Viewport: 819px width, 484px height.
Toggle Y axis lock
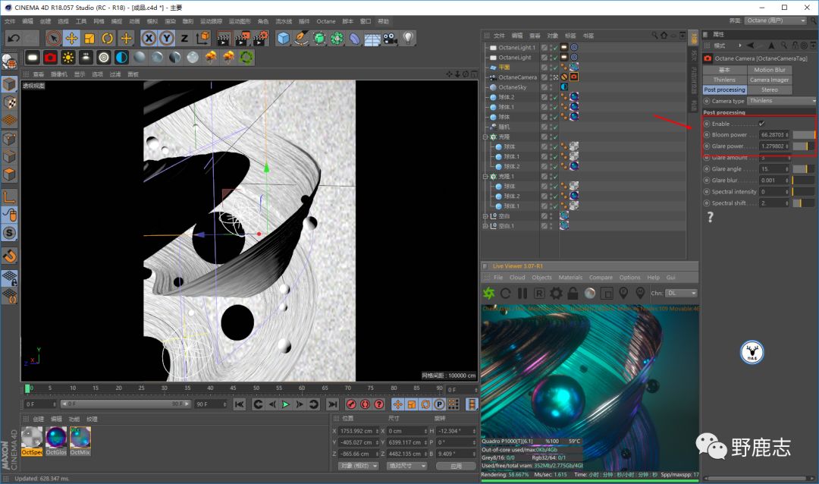pos(167,38)
